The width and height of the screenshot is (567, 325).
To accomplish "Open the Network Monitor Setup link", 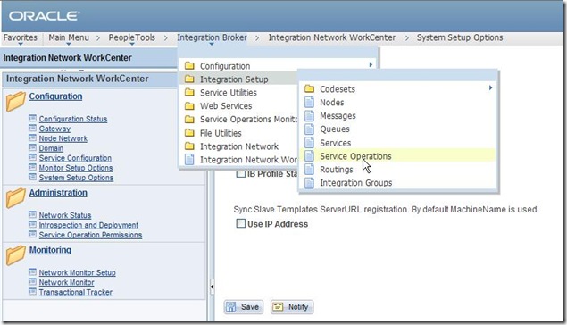I will click(78, 272).
